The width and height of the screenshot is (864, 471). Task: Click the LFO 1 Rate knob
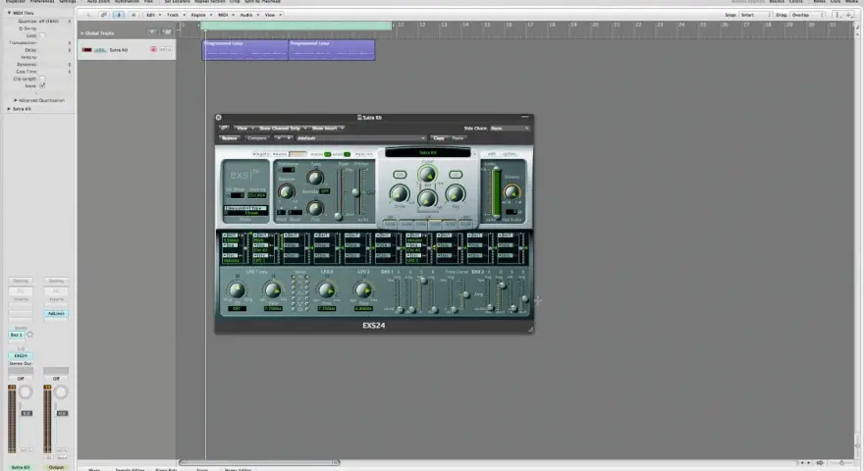(273, 289)
